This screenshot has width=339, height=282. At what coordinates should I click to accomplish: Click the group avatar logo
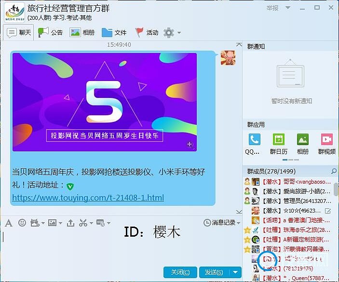point(14,13)
